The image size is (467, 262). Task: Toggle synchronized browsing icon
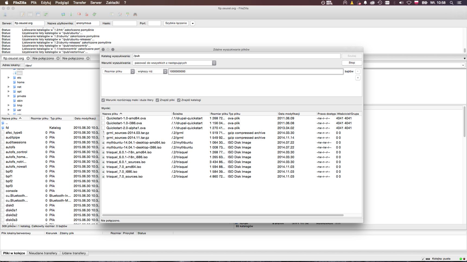click(127, 14)
